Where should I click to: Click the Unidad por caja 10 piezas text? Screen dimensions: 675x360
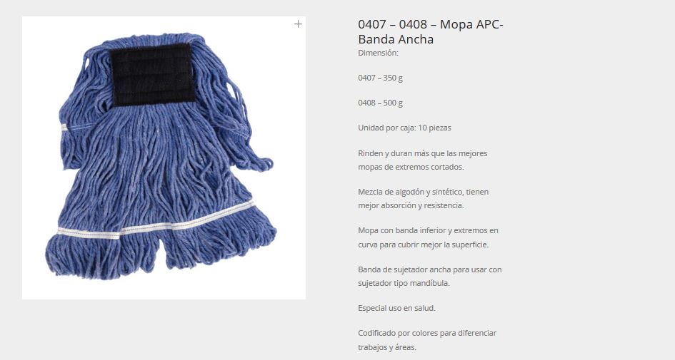tap(404, 128)
